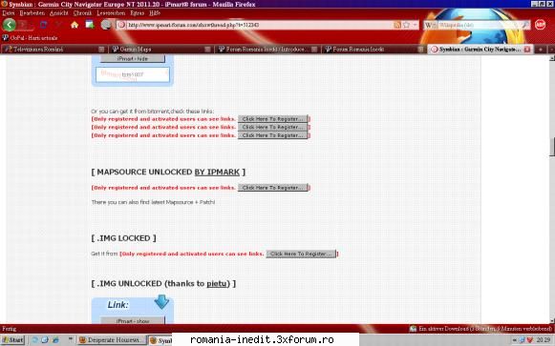Switch to the Forum Romania Inedit tab

(x=374, y=49)
